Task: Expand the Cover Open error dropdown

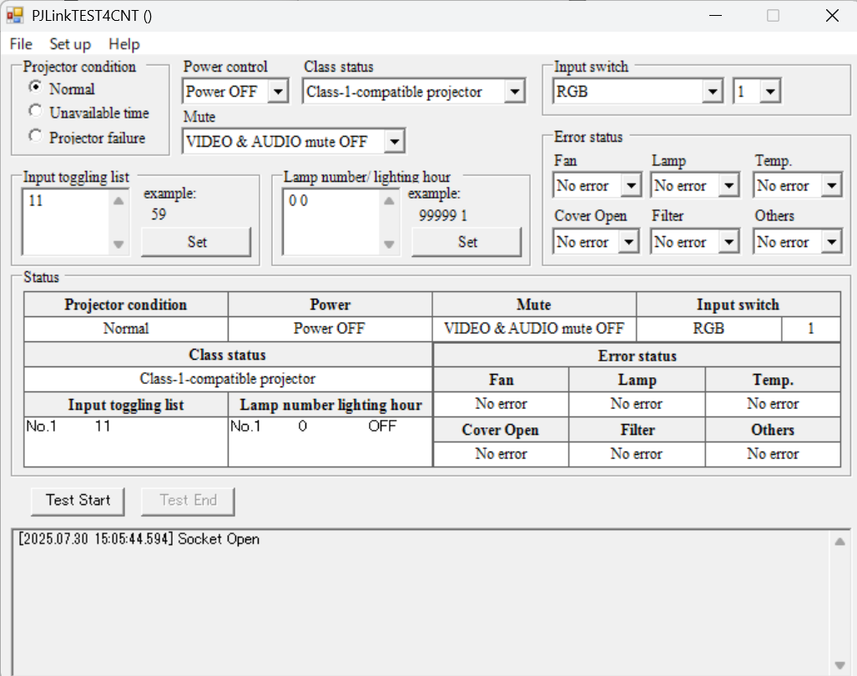Action: [x=629, y=241]
